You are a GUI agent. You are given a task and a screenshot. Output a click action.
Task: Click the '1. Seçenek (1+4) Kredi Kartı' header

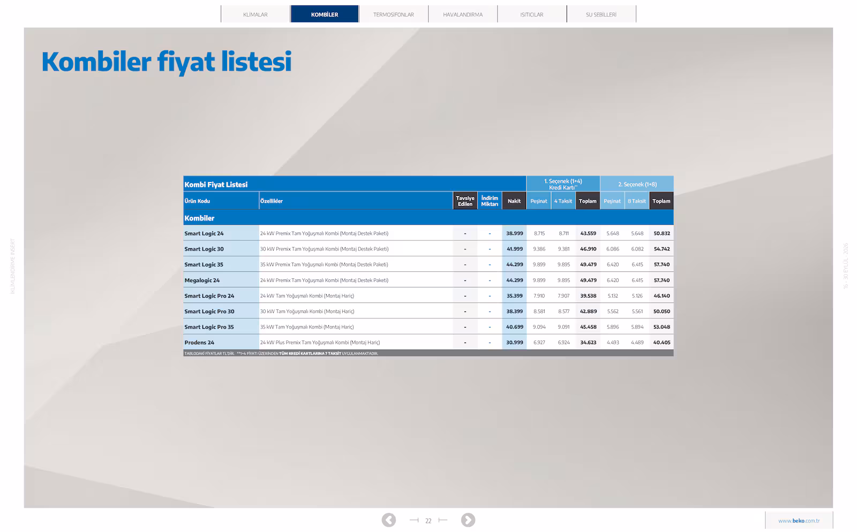(x=563, y=184)
